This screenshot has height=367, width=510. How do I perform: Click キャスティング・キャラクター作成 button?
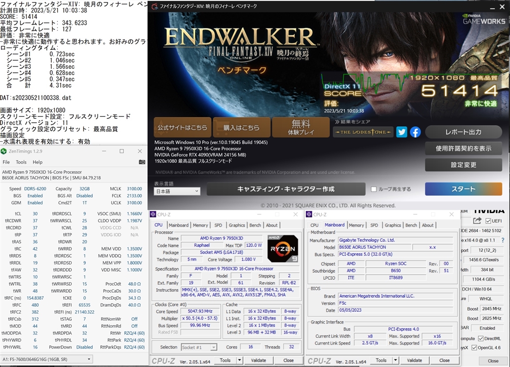[286, 189]
